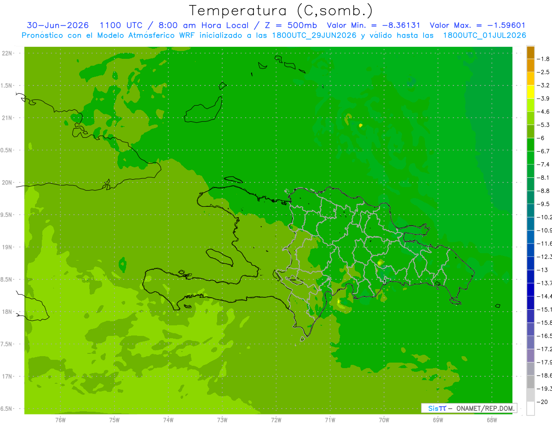The width and height of the screenshot is (552, 426).
Task: Pick the swatch between -4.6 and -5.3
Action: click(530, 118)
